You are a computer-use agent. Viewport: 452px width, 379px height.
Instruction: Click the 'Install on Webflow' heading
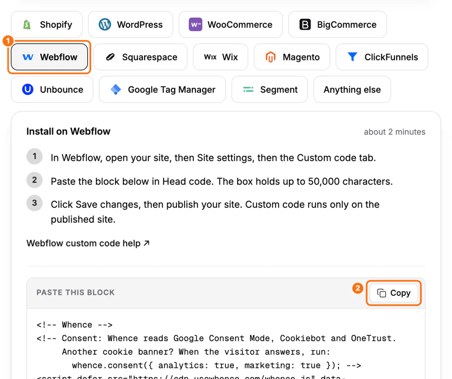69,131
